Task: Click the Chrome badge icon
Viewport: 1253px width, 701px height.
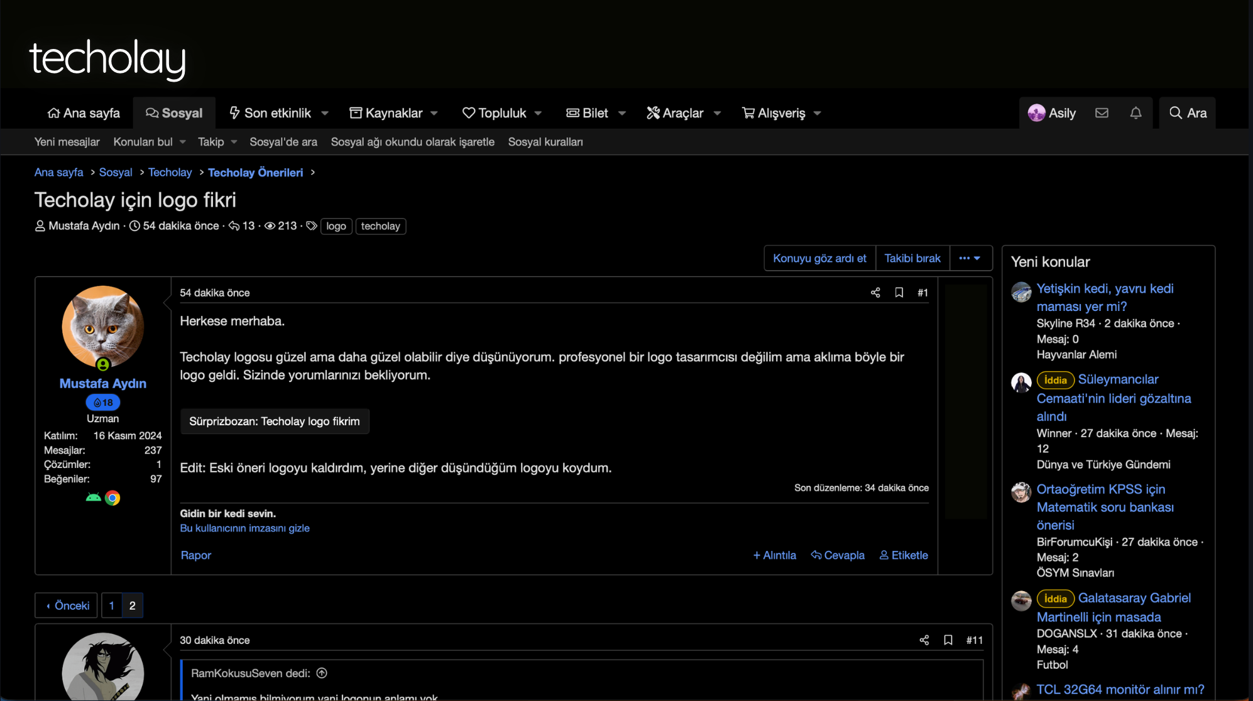Action: coord(112,498)
